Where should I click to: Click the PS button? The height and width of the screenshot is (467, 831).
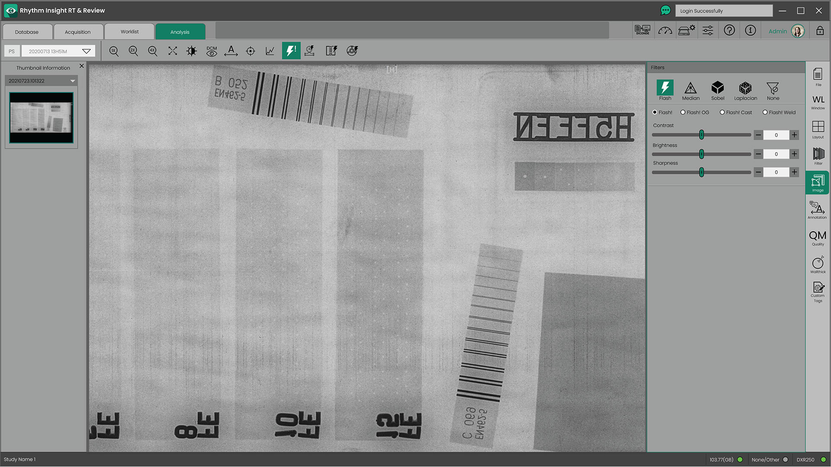tap(12, 51)
